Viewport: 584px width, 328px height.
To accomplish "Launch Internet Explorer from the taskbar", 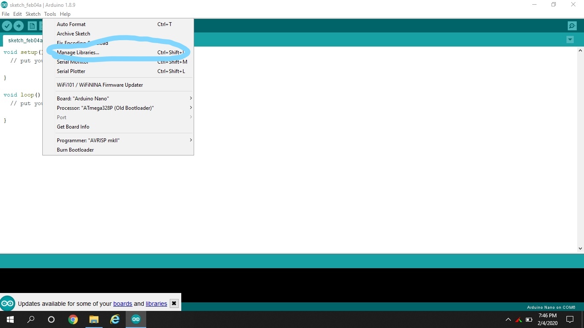I will [x=115, y=319].
